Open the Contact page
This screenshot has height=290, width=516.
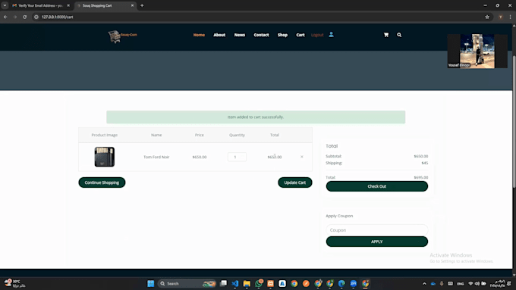tap(261, 35)
